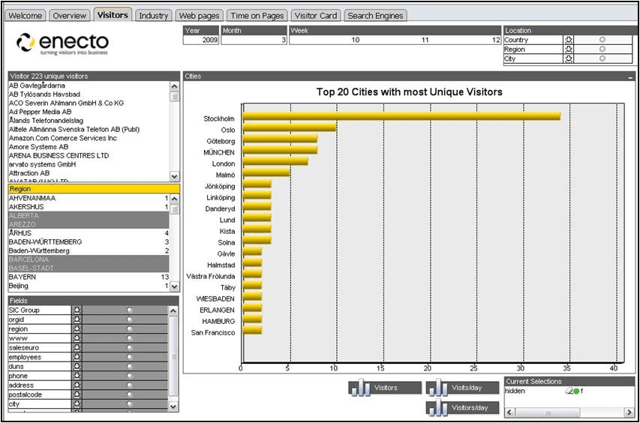The width and height of the screenshot is (640, 423).
Task: Expand the saleseuro field dropdown in Fields
Action: pyautogui.click(x=77, y=347)
